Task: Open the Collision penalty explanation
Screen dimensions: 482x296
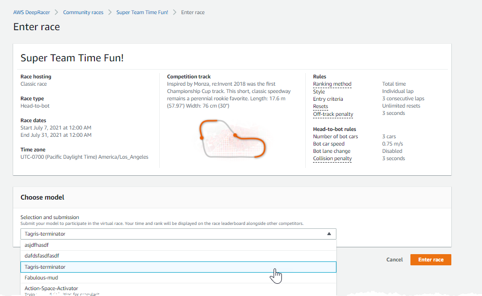Action: tap(332, 158)
